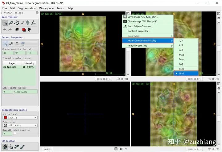Open the Segmentation menu
This screenshot has height=152, width=222.
(27, 8)
